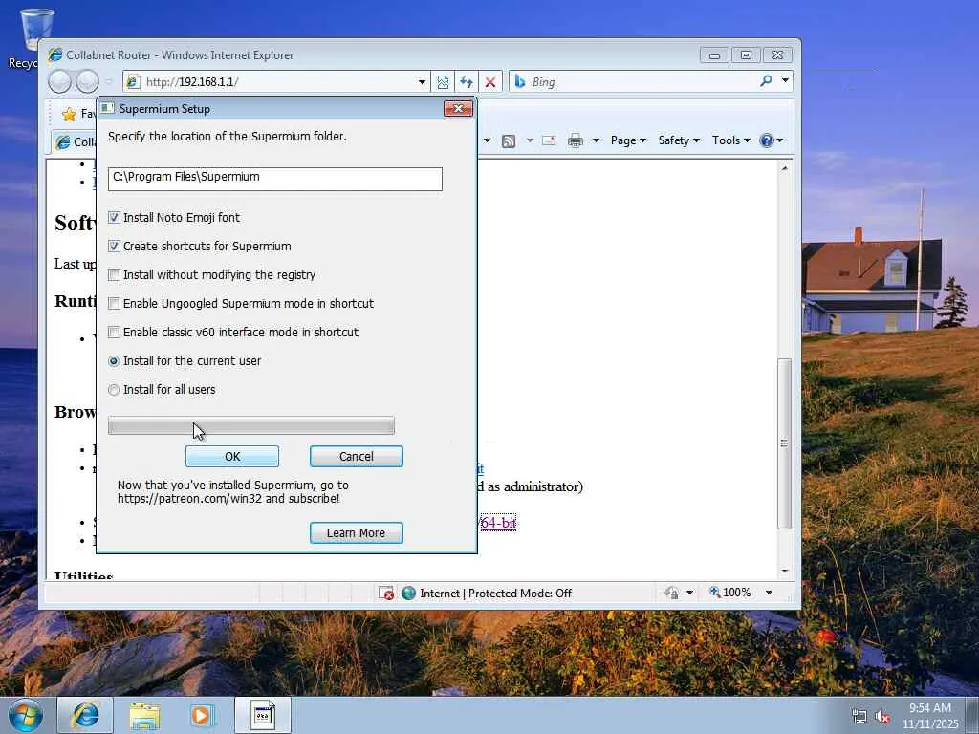Viewport: 979px width, 734px height.
Task: Click the IE page vertical scrollbar thumb
Action: (x=784, y=443)
